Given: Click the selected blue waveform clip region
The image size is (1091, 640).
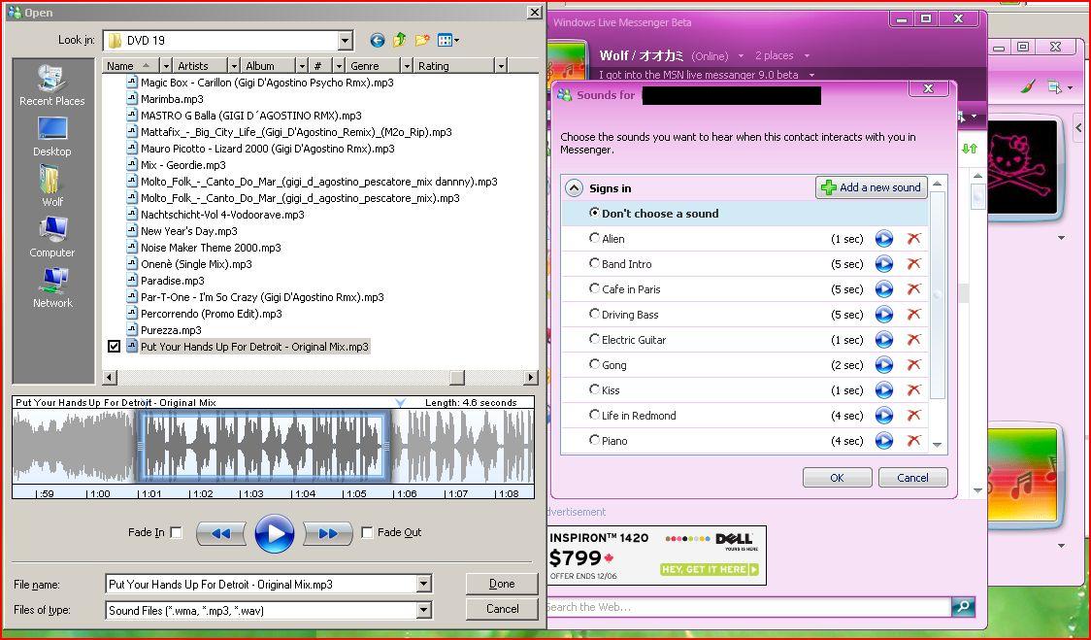Looking at the screenshot, I should point(264,447).
